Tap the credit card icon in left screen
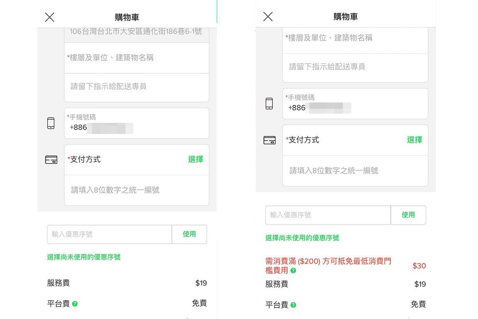 tap(51, 159)
